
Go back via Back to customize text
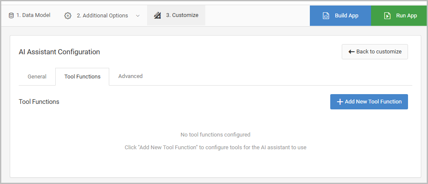pyautogui.click(x=379, y=52)
